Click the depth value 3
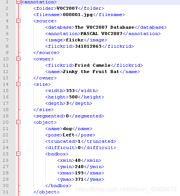The height and width of the screenshot is (196, 180). (67, 103)
